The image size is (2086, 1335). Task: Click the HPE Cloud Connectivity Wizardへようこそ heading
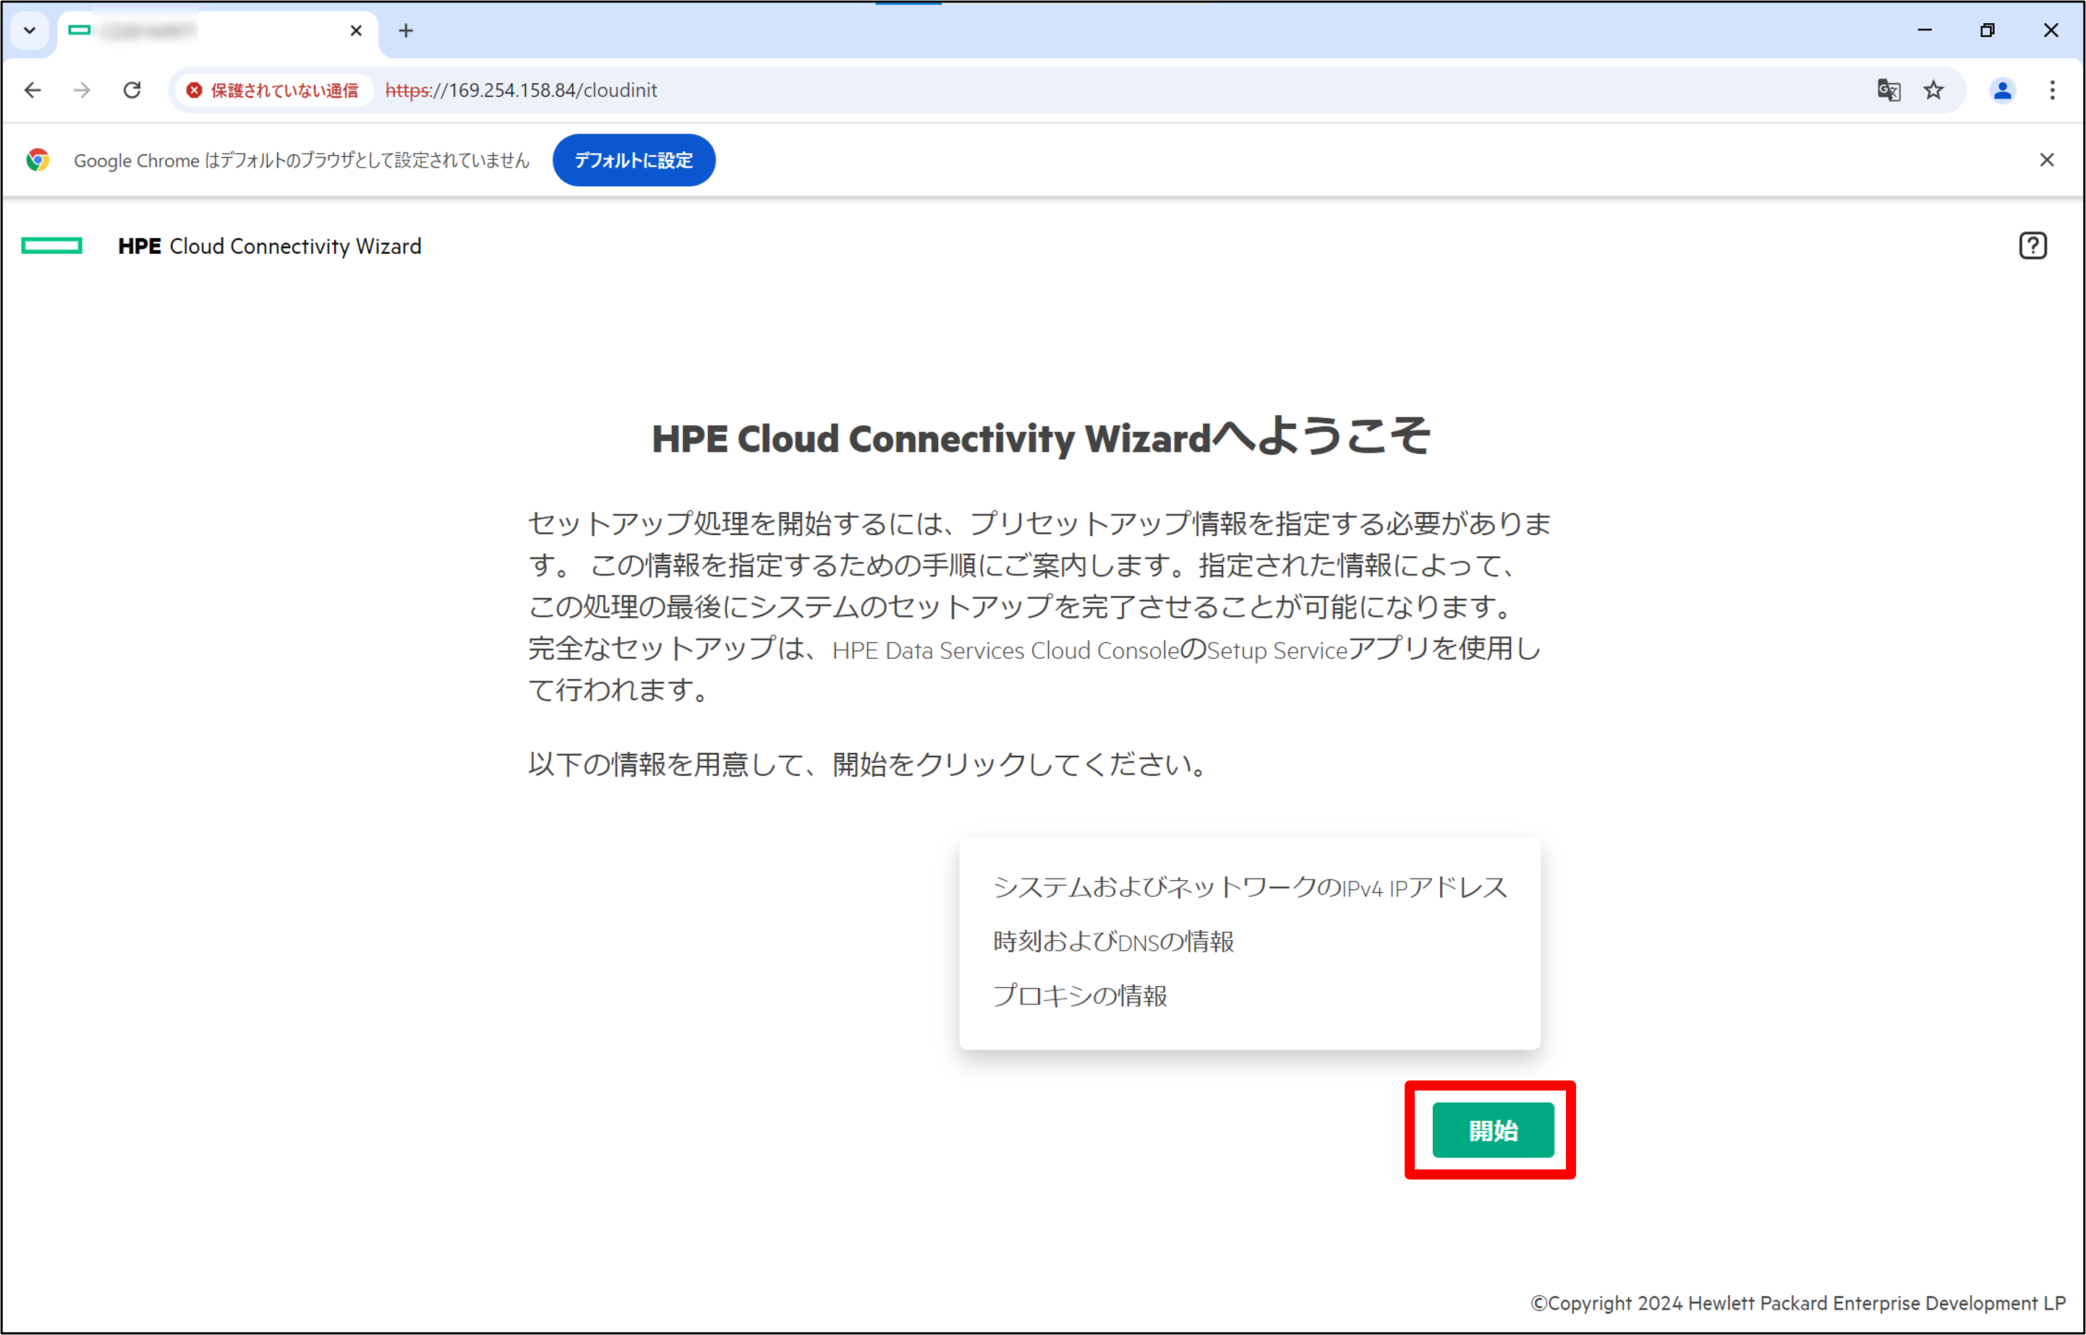tap(1042, 436)
